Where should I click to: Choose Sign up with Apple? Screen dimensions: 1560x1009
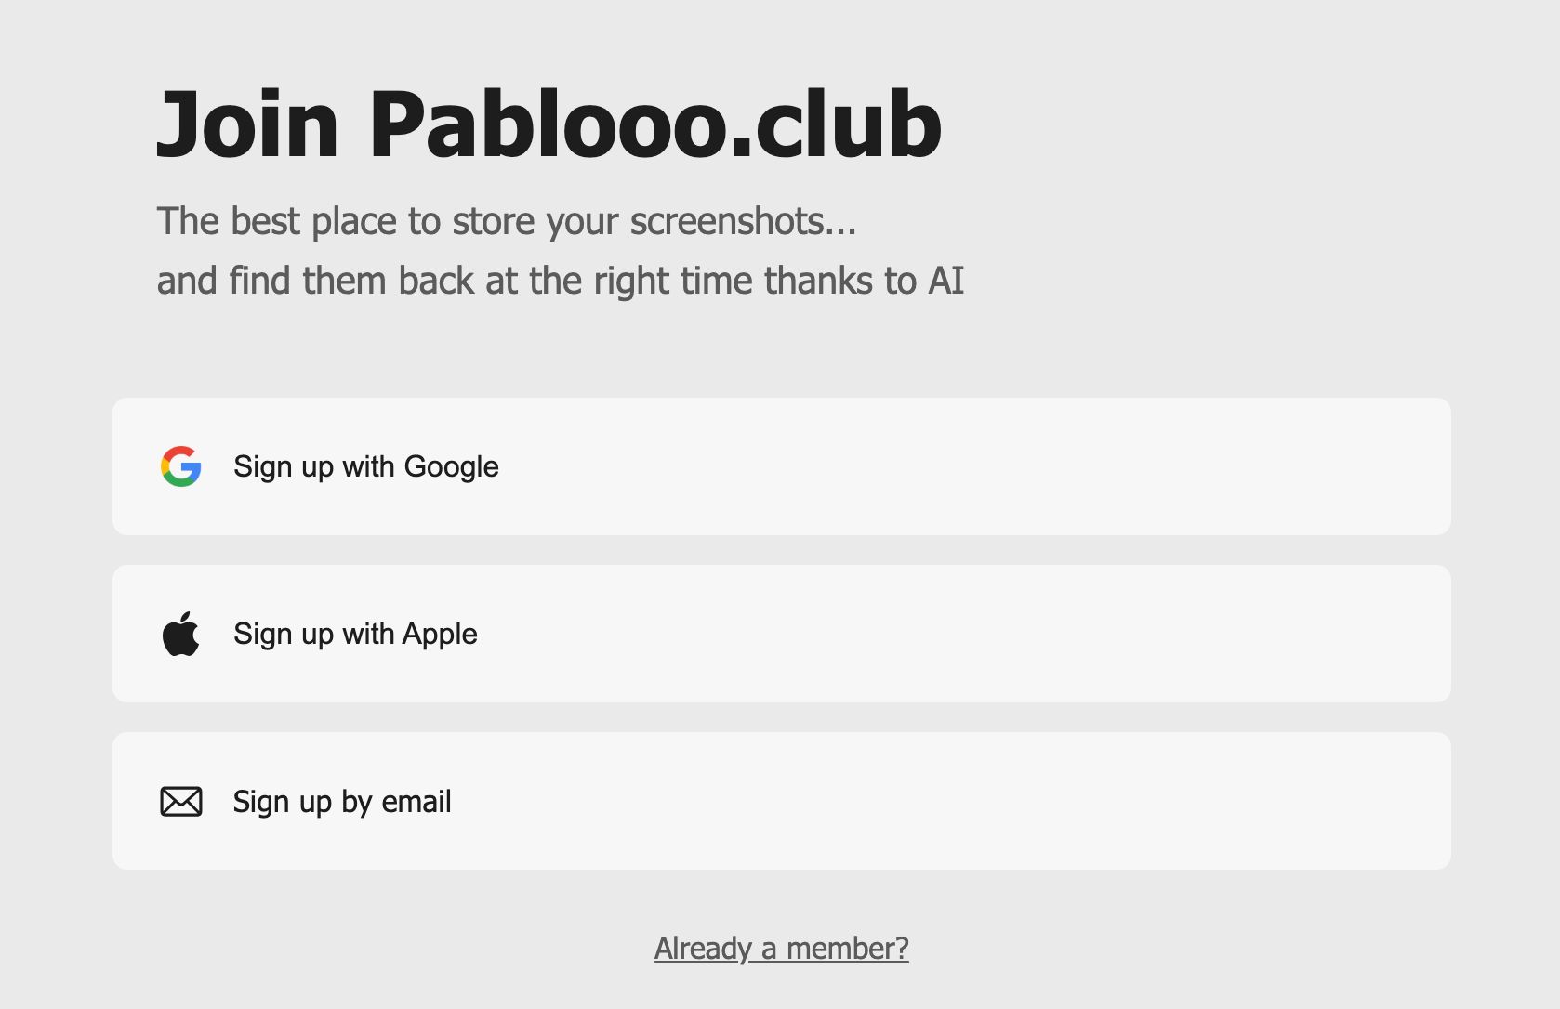click(781, 633)
